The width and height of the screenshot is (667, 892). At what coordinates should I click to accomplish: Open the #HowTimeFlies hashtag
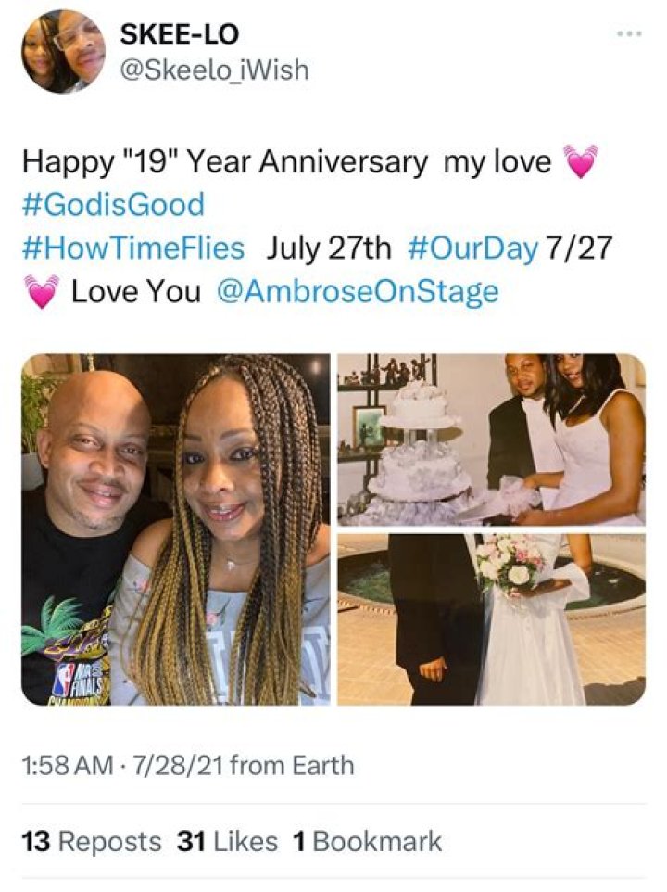point(133,248)
